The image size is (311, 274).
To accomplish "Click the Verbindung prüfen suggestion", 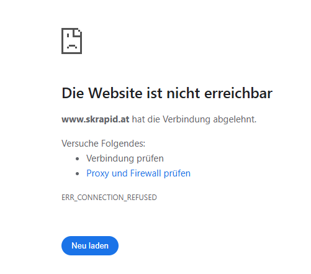I will coord(125,158).
